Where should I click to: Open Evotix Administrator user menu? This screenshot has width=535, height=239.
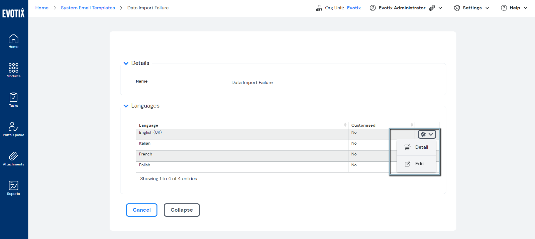[x=406, y=8]
